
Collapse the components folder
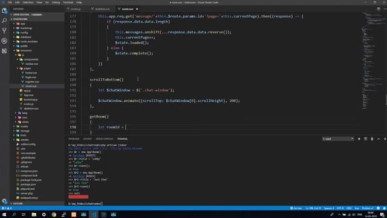37,59
